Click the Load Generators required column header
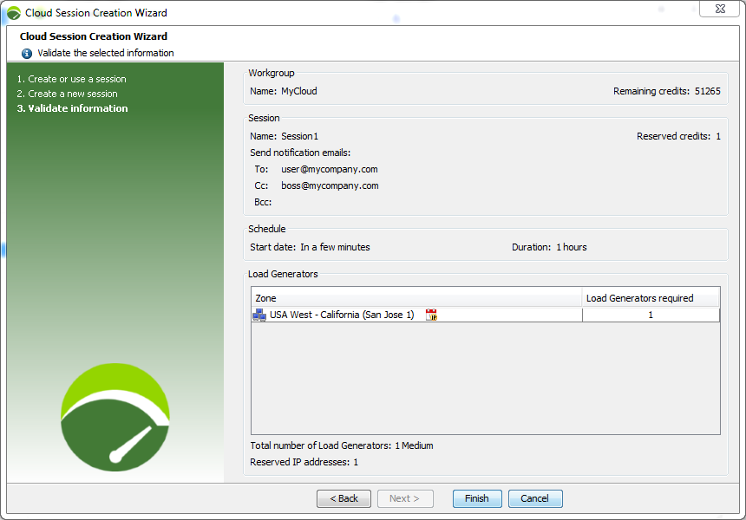Image resolution: width=746 pixels, height=520 pixels. coord(651,298)
